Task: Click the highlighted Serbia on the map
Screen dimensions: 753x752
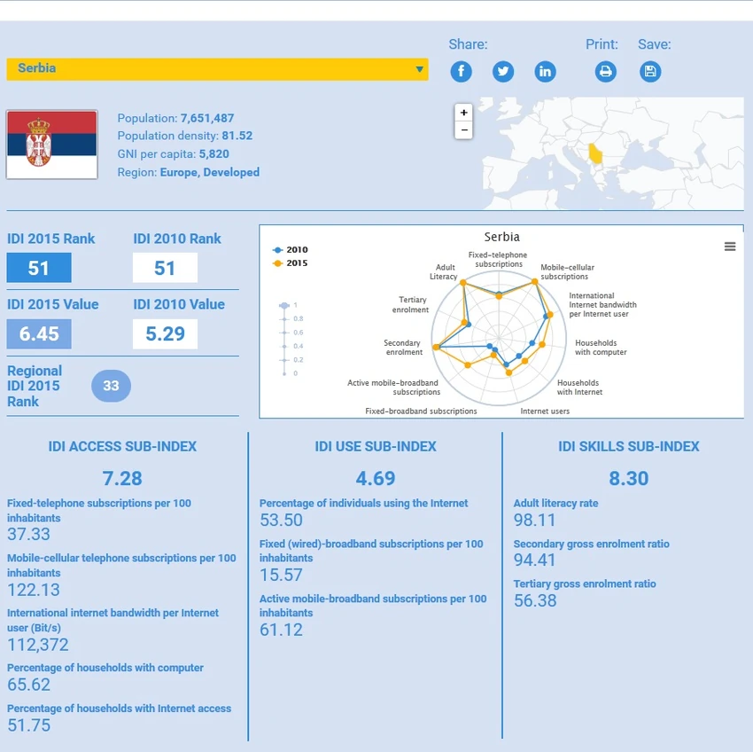Action: tap(595, 153)
